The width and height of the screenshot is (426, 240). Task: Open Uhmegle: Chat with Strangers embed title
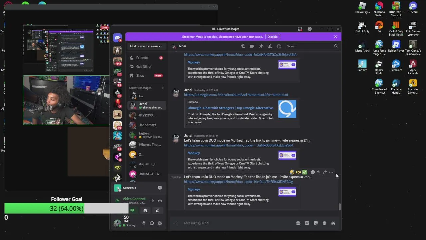click(x=230, y=108)
